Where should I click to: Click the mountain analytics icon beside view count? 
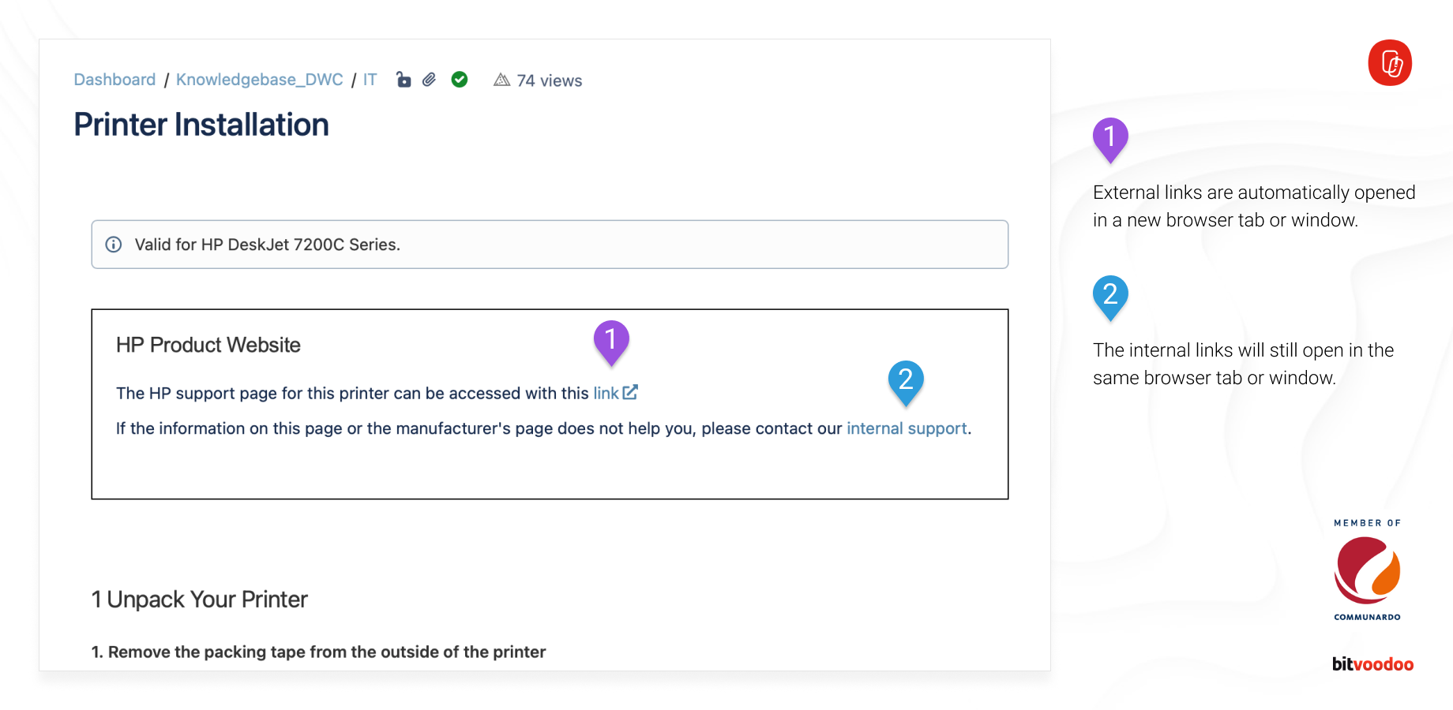(501, 80)
